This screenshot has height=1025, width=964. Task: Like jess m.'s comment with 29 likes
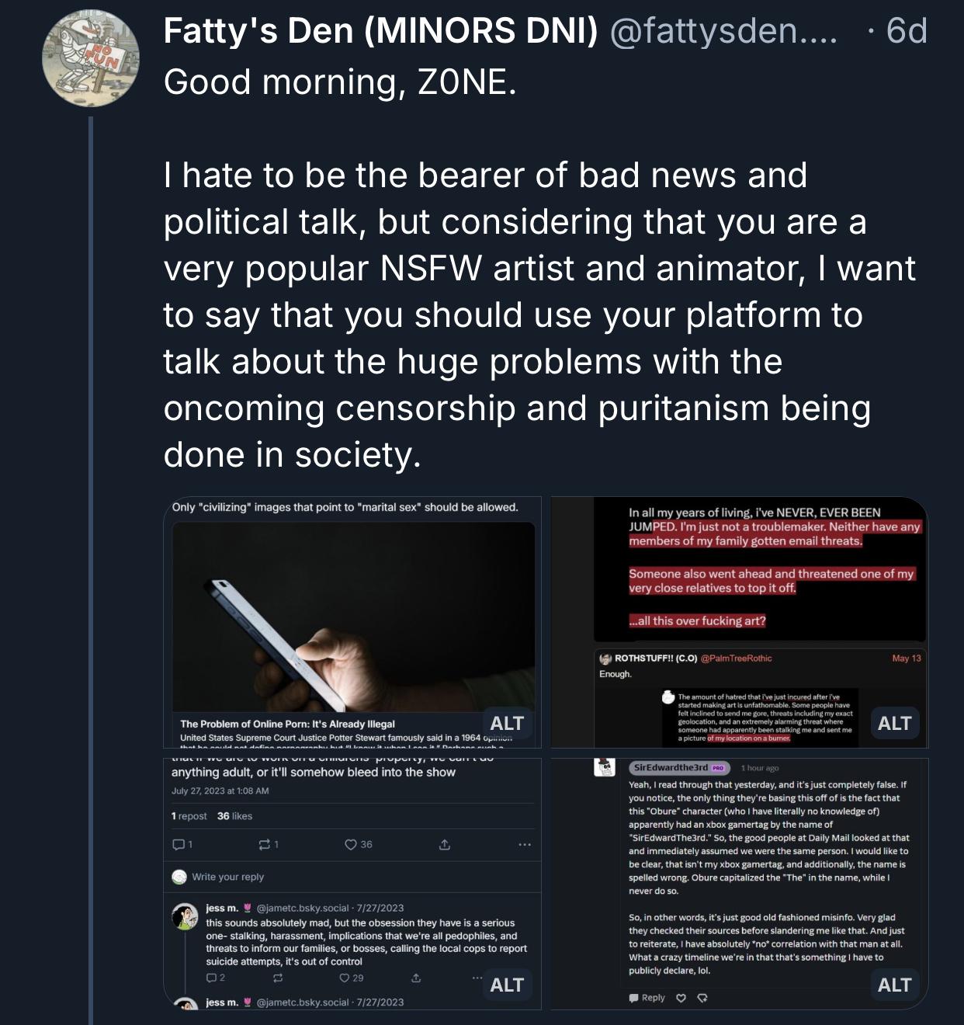click(345, 978)
